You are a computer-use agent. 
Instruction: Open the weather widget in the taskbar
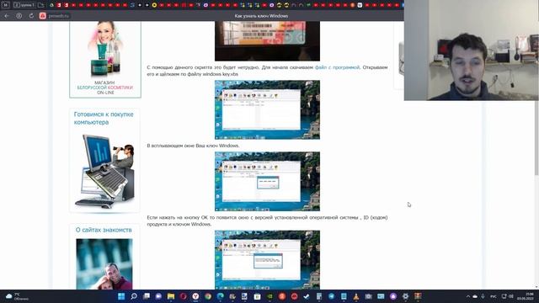click(17, 296)
